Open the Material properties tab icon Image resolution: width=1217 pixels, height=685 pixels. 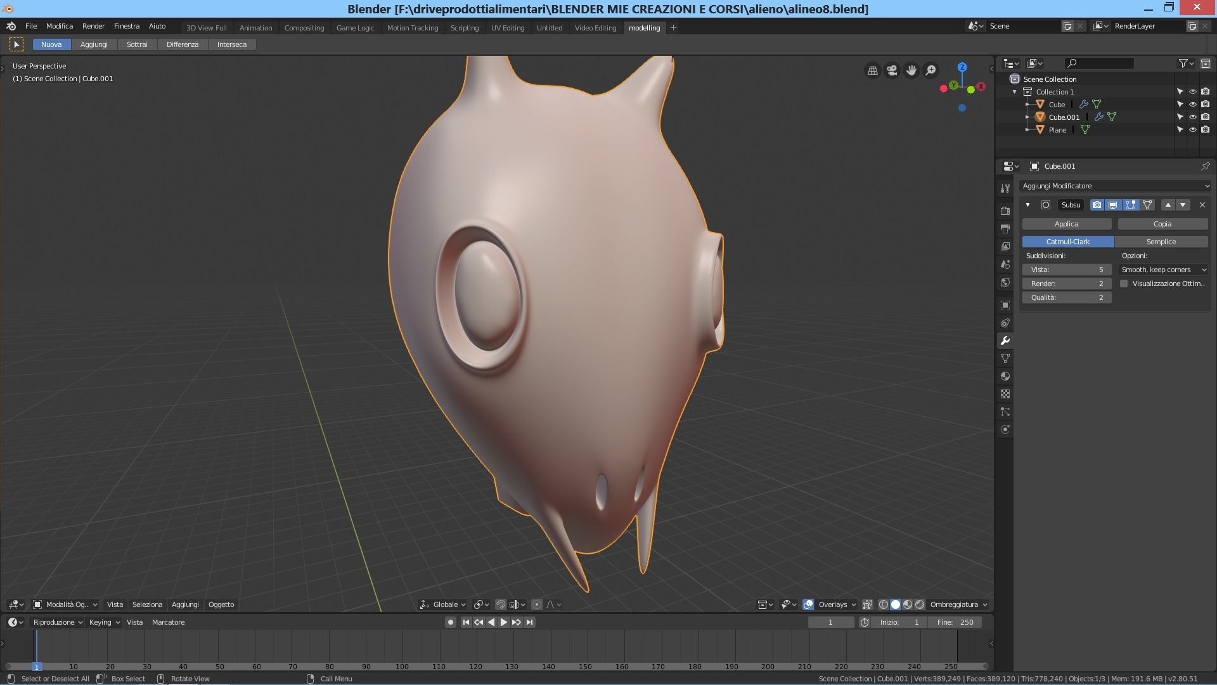click(x=1005, y=376)
